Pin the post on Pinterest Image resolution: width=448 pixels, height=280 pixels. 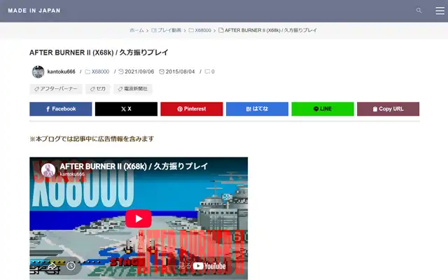point(192,109)
